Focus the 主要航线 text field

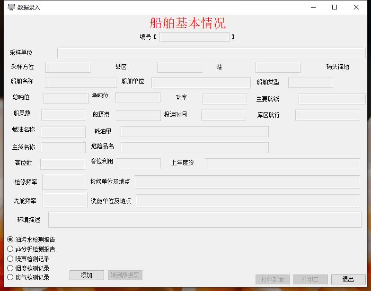332,99
